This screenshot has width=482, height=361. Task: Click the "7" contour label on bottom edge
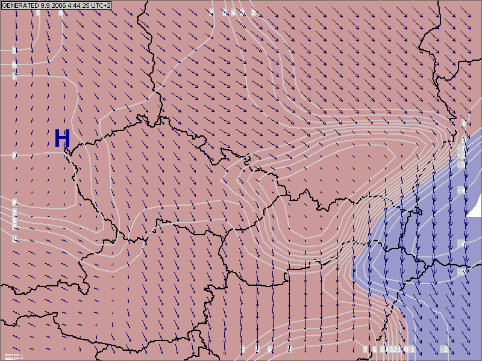pos(365,350)
